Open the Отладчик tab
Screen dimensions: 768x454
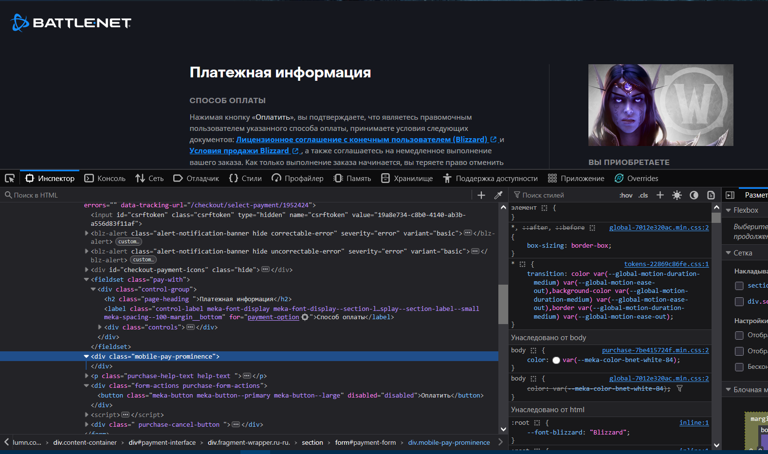coord(196,179)
